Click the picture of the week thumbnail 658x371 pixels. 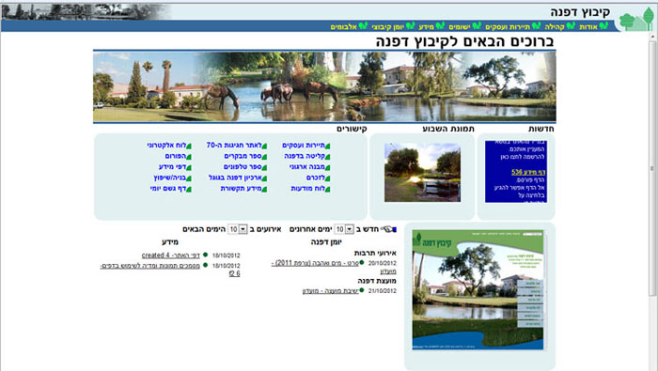422,173
